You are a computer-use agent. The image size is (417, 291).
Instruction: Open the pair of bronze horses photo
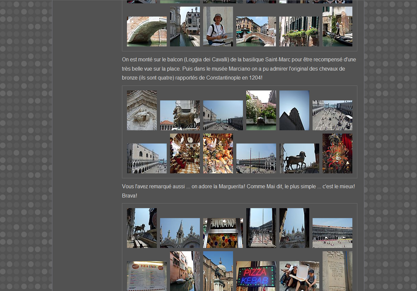coord(180,115)
